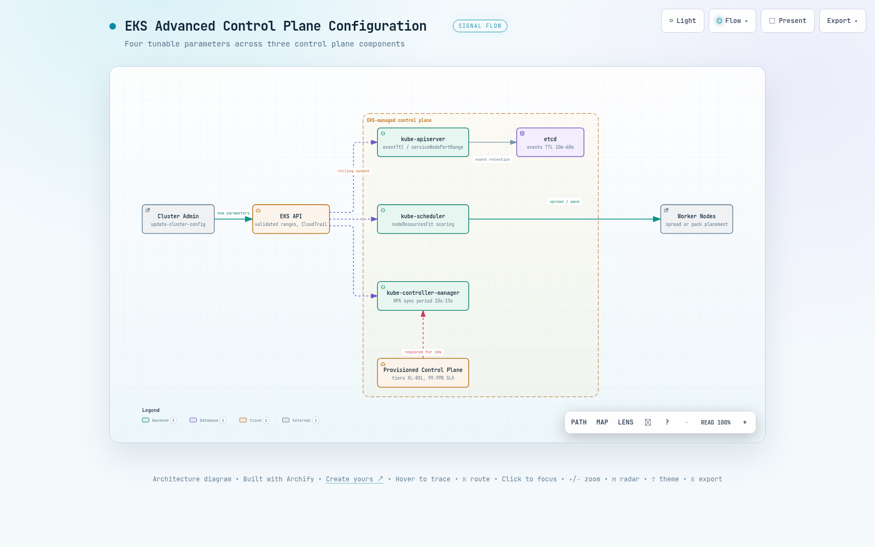Select the Worker Nodes node
The height and width of the screenshot is (547, 875).
coord(697,219)
